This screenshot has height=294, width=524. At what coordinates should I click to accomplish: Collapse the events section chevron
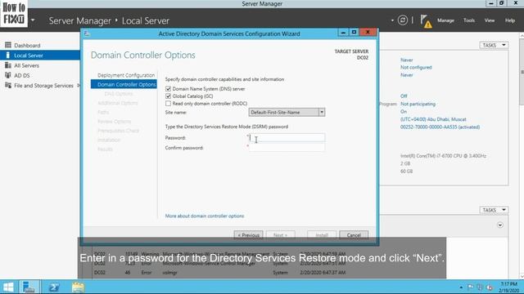coord(500,225)
